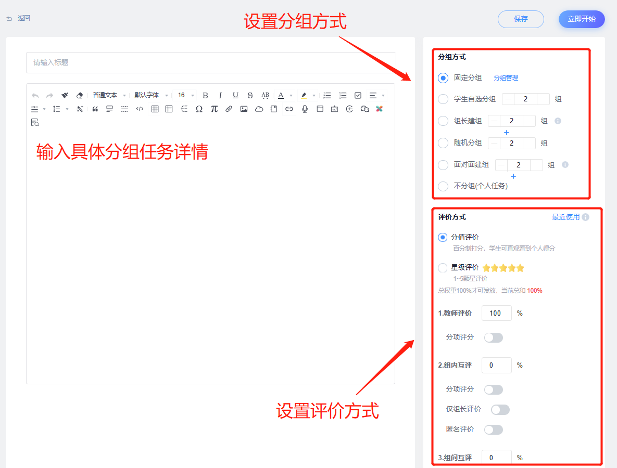The image size is (617, 468).
Task: Go back with the 返回 link
Action: (19, 18)
